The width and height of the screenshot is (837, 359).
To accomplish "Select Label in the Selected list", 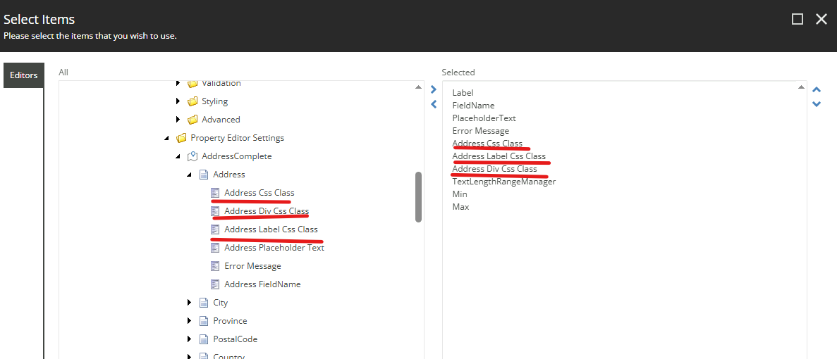I will (463, 93).
